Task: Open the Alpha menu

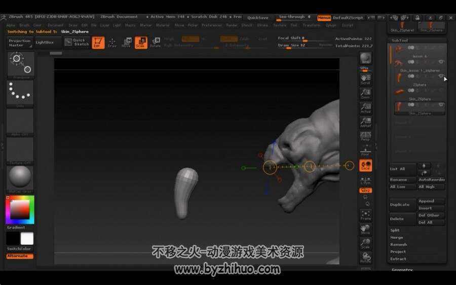Action: pos(11,25)
